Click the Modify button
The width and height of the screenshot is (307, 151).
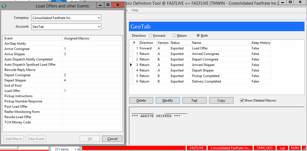point(168,100)
